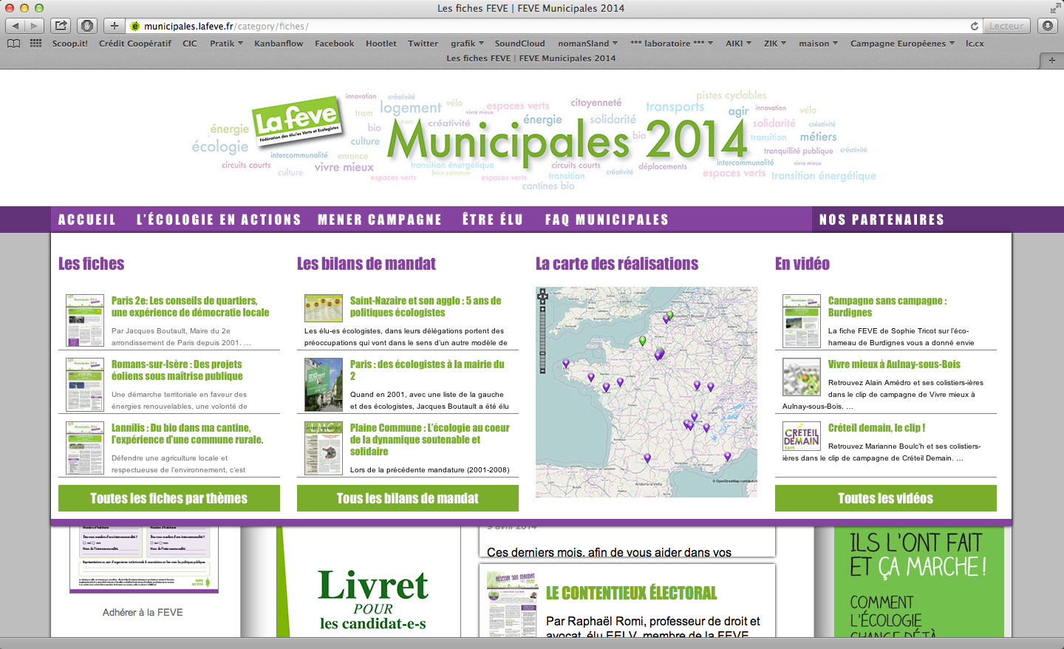This screenshot has height=649, width=1064.
Task: Open Paris 2e conseils de quartiers link
Action: [190, 307]
